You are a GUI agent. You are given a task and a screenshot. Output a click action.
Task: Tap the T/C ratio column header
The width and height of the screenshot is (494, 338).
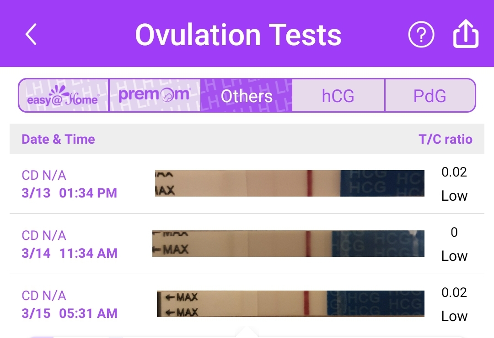(x=446, y=139)
